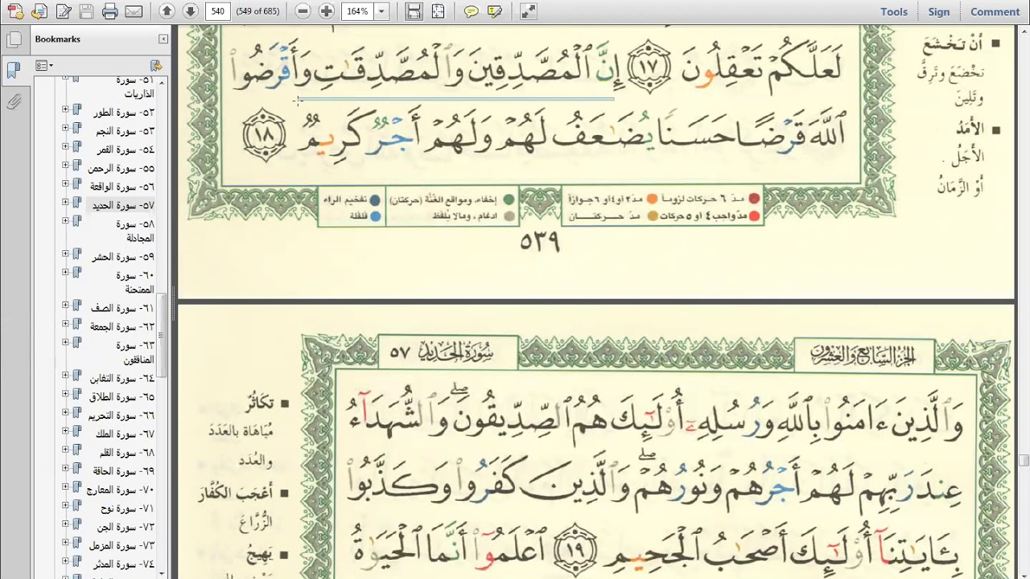Open the Sign pane
This screenshot has width=1030, height=579.
(939, 11)
